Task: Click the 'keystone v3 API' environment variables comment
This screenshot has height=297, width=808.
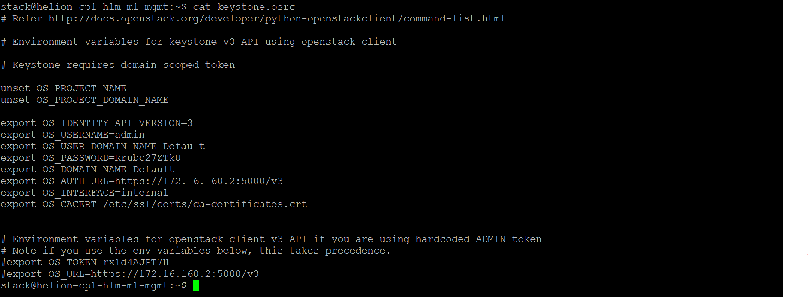Action: 199,42
